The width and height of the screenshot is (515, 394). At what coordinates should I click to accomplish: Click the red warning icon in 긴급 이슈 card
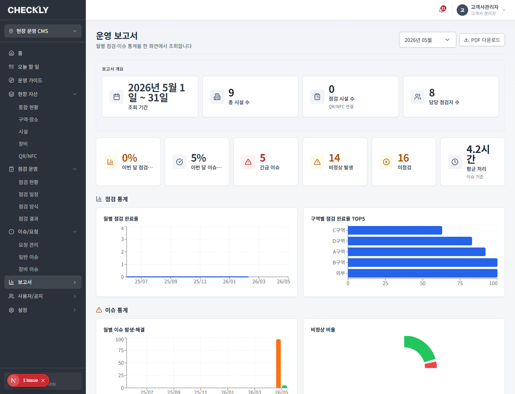[248, 162]
